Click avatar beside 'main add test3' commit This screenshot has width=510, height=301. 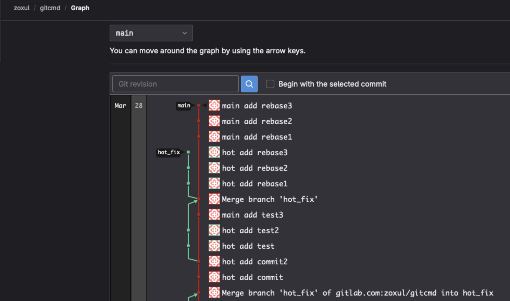tap(214, 215)
